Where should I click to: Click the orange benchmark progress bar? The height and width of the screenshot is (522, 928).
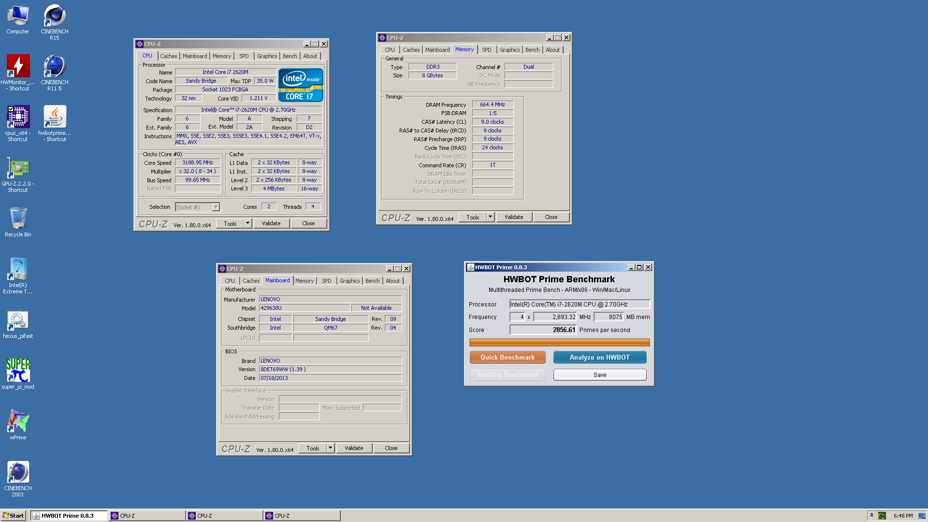click(559, 343)
